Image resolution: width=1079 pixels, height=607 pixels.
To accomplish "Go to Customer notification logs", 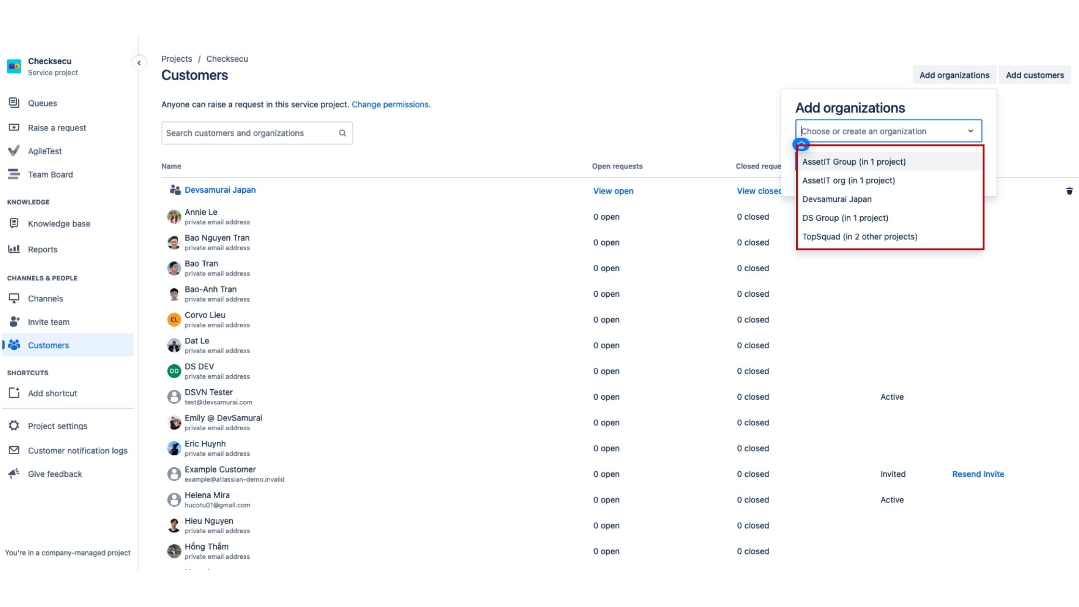I will pyautogui.click(x=78, y=450).
